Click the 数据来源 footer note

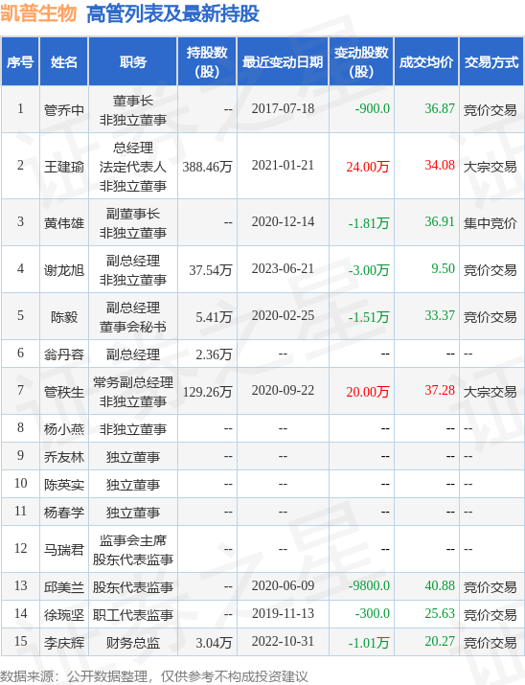point(153,676)
